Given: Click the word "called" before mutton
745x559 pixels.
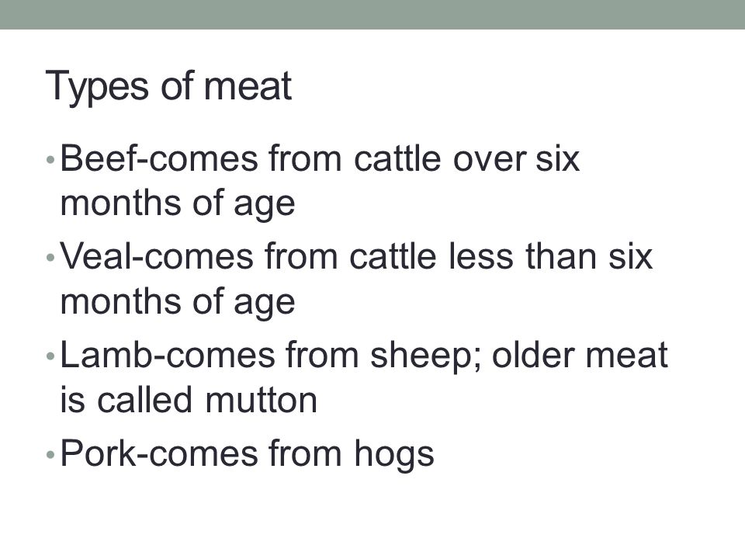Looking at the screenshot, I should click(x=146, y=400).
